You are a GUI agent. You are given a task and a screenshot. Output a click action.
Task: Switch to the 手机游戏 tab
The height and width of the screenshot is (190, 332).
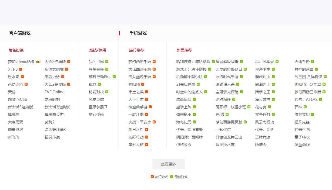138,33
